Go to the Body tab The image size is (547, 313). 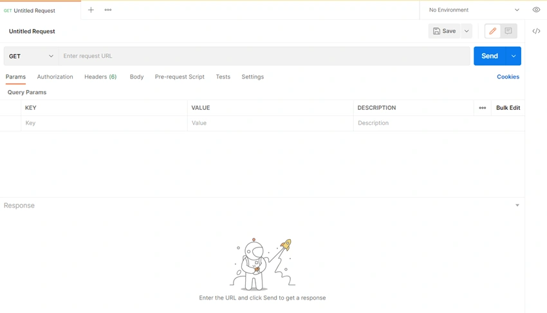(136, 76)
